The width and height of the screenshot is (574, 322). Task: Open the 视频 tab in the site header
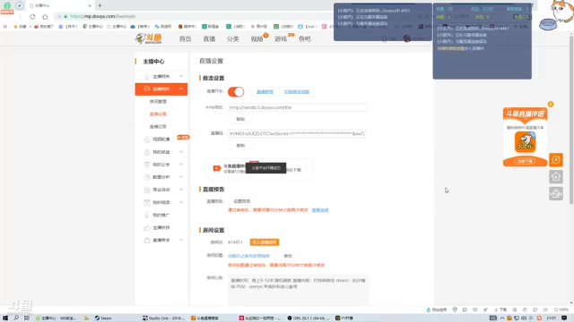click(257, 38)
